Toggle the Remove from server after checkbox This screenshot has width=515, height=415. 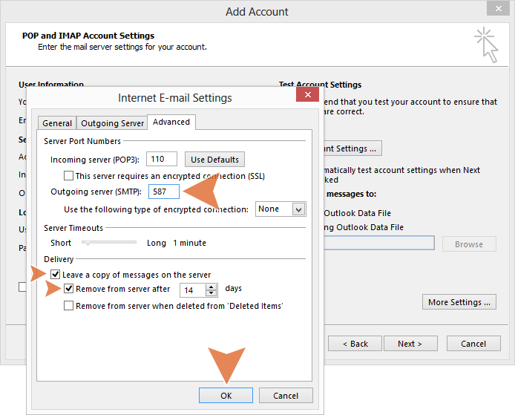[x=69, y=289]
